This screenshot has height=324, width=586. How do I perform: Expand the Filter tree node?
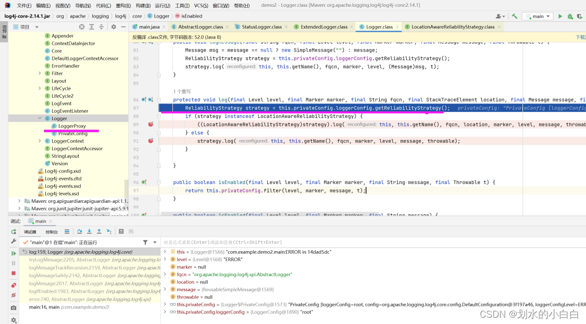(40, 73)
